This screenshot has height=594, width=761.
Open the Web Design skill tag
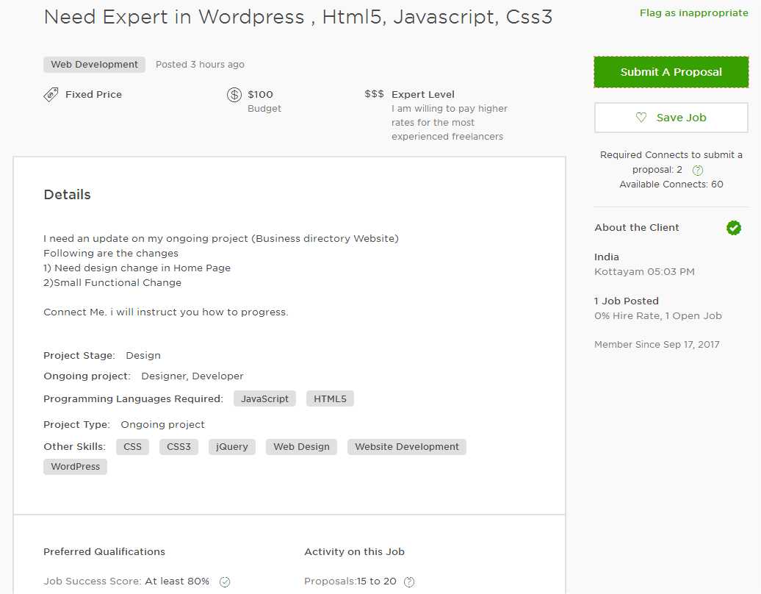point(301,446)
